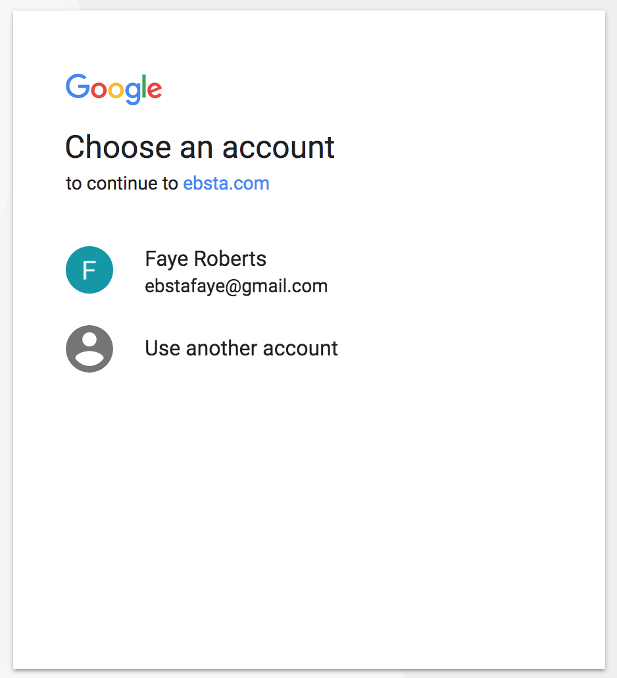This screenshot has height=678, width=617.
Task: Click the green letter l in logo
Action: tap(143, 86)
